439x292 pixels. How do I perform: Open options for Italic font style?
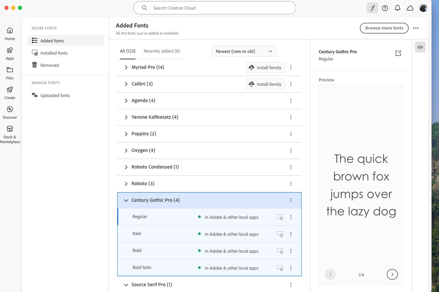(291, 234)
